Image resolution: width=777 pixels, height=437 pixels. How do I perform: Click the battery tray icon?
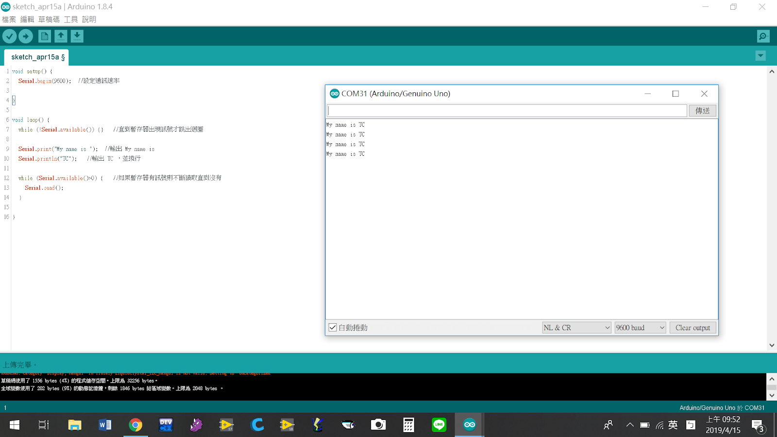tap(645, 425)
